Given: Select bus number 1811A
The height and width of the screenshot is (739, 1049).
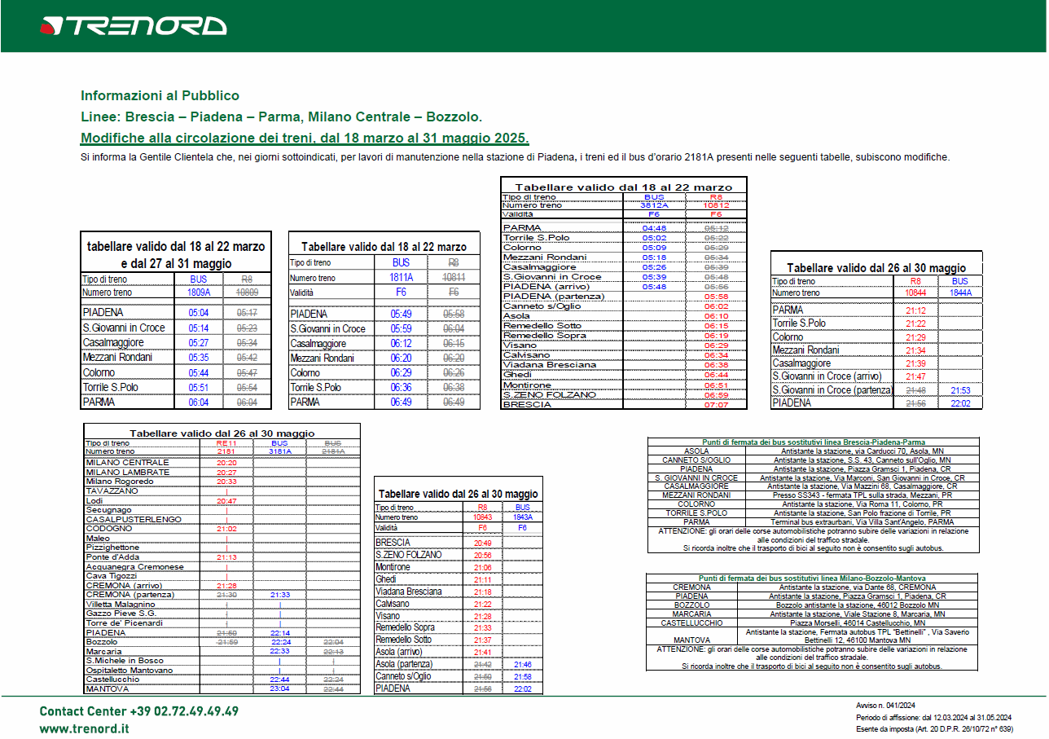Looking at the screenshot, I should pos(402,278).
